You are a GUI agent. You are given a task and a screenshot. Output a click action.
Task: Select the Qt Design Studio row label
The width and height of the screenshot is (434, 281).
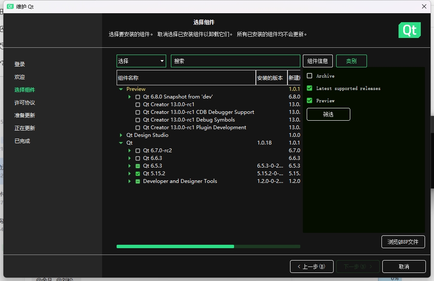147,135
